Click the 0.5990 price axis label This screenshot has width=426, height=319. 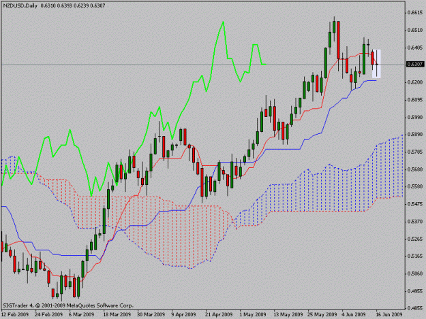(416, 118)
